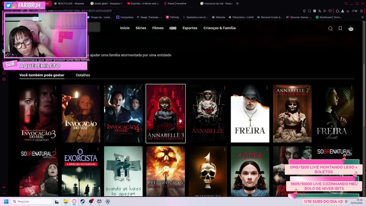Open the Filmes section
This screenshot has width=366, height=206.
pyautogui.click(x=158, y=28)
